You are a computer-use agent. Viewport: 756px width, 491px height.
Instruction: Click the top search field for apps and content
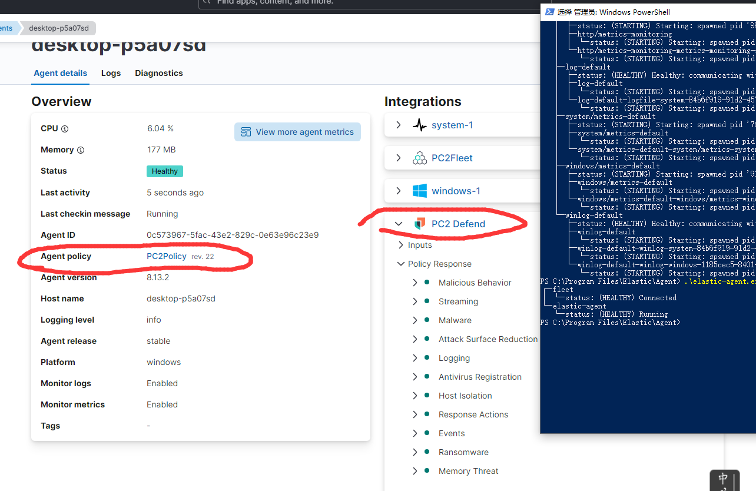click(x=369, y=4)
